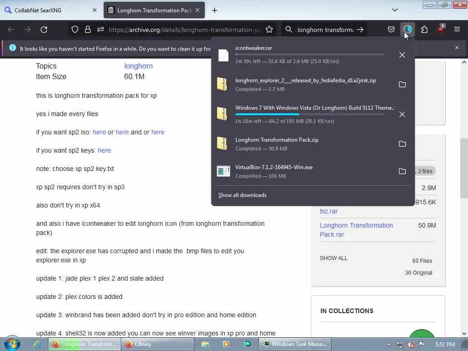Click SHOW ALL files link
The image size is (468, 351).
(x=334, y=258)
